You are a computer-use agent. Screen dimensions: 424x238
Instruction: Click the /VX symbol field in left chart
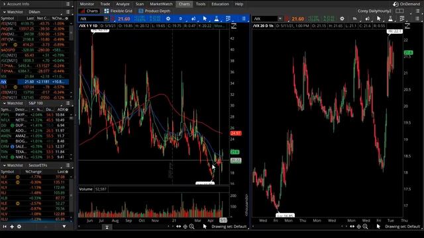[91, 19]
